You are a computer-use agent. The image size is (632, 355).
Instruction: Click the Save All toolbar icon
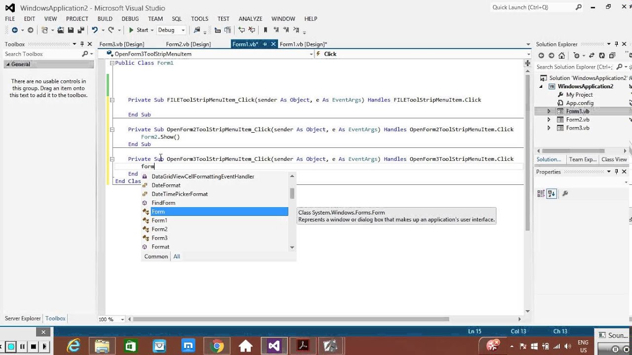(x=80, y=30)
